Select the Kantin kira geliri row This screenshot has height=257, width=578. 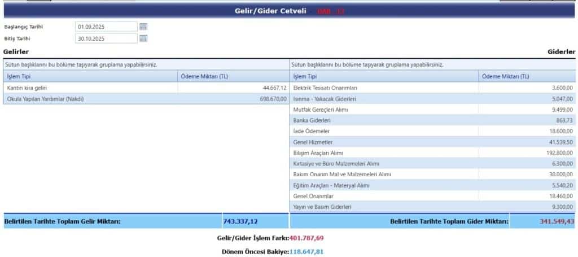[x=90, y=88]
